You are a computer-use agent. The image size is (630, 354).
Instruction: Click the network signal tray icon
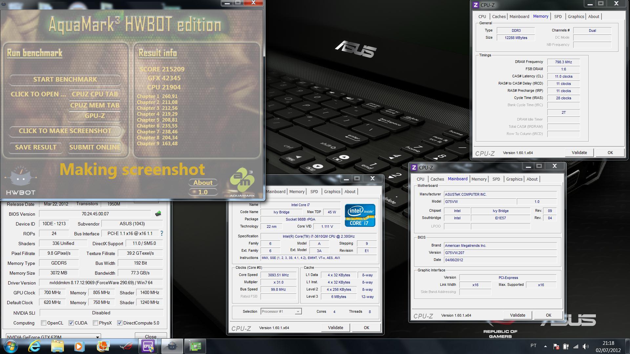(576, 346)
